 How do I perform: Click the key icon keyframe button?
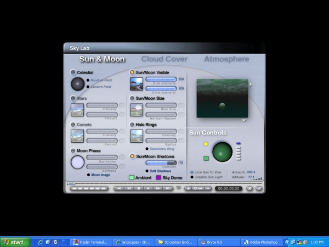198,188
